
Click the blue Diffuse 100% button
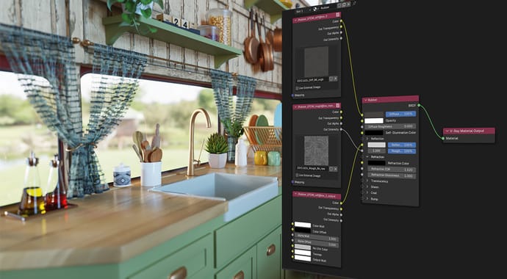(x=401, y=114)
